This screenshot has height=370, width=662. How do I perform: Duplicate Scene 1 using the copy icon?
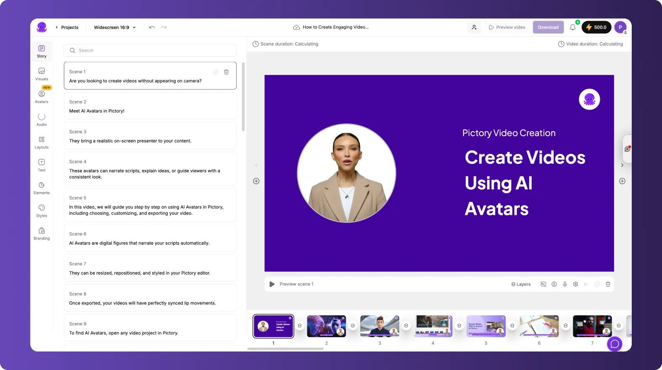[x=216, y=72]
